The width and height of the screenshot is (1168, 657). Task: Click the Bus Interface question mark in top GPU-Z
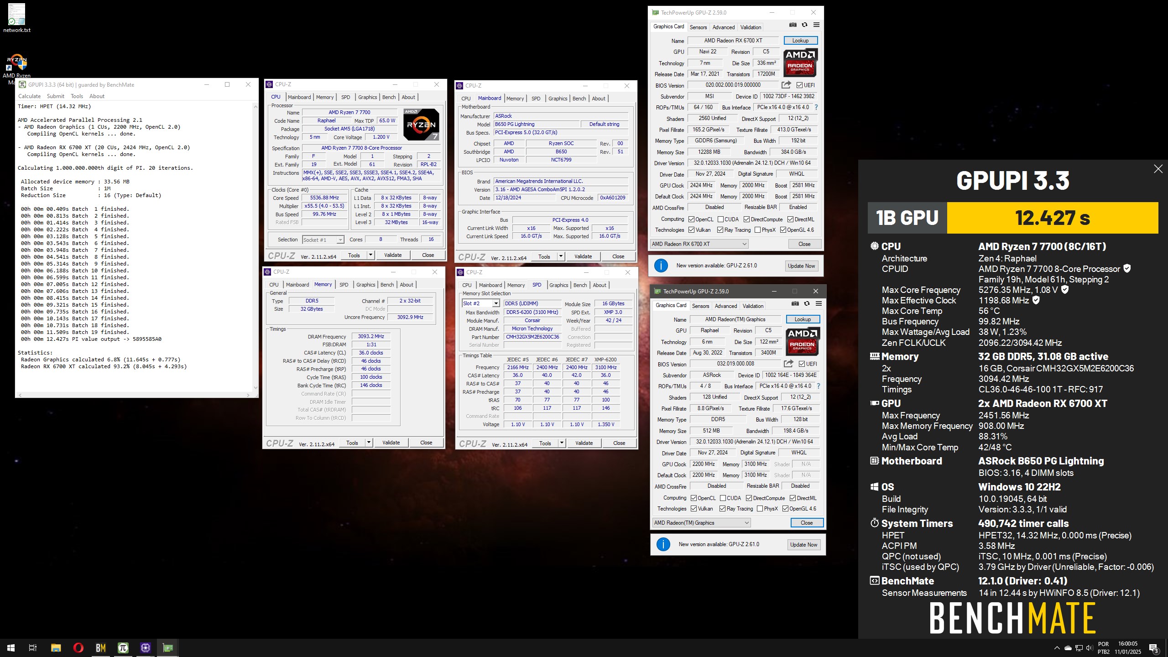pyautogui.click(x=816, y=107)
